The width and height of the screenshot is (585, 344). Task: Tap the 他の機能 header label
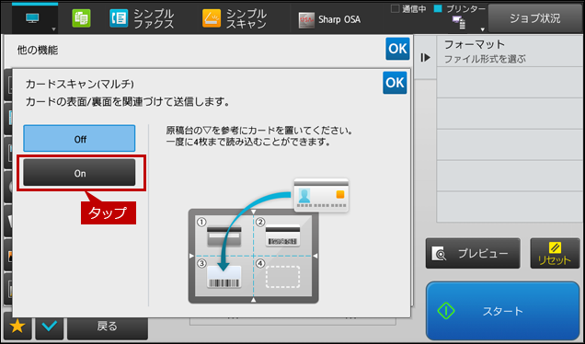(x=38, y=50)
